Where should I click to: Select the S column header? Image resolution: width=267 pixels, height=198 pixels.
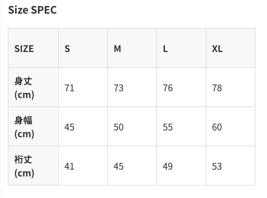(83, 48)
